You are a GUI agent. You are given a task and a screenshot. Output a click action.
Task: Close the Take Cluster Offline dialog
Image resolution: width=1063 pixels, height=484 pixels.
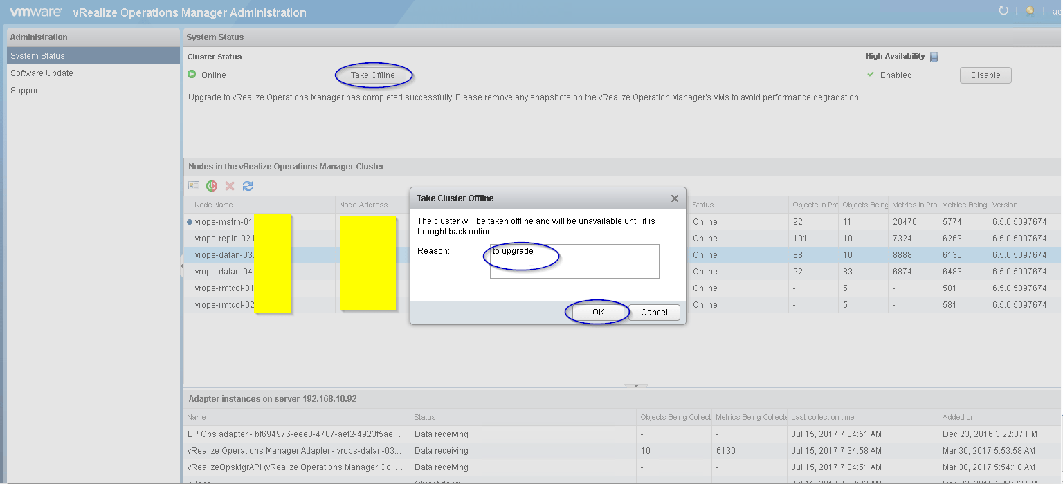pyautogui.click(x=675, y=198)
